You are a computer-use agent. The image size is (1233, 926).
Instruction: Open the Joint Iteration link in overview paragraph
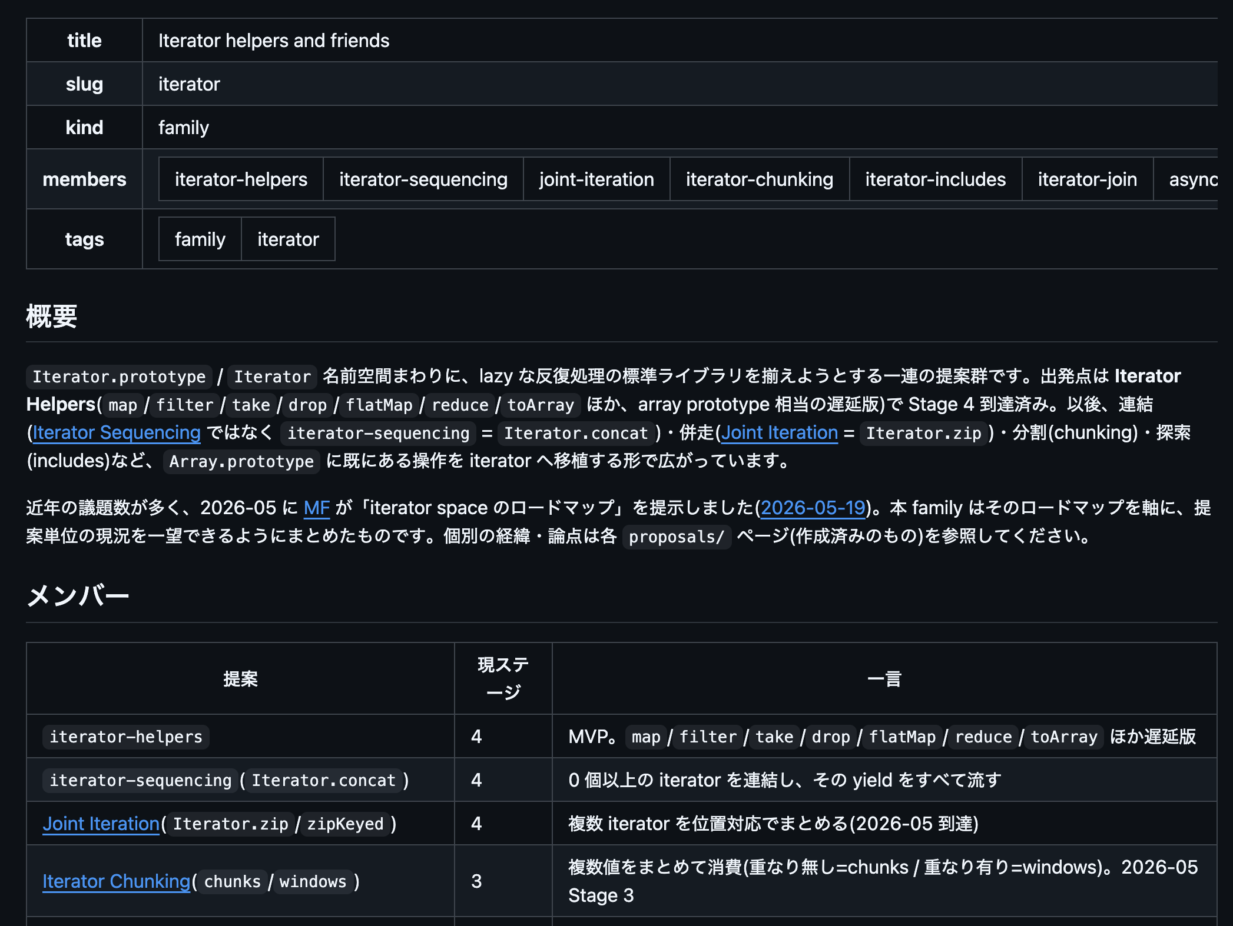[x=779, y=432]
